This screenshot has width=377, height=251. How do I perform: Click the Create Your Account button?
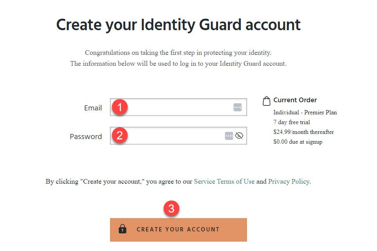pos(179,230)
